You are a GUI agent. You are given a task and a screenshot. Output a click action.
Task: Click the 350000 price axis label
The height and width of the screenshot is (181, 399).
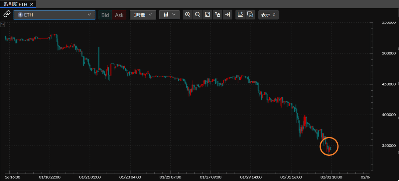click(389, 145)
